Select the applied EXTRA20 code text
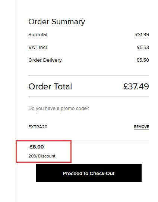This screenshot has height=202, width=158. point(38,127)
